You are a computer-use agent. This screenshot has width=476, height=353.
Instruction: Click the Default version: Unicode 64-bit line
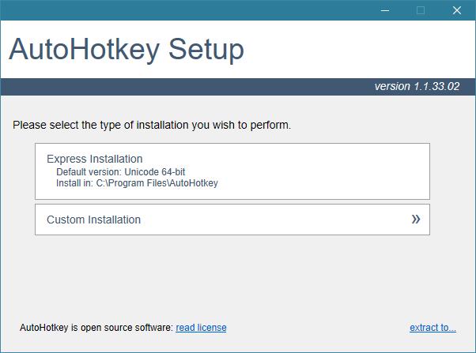(120, 171)
